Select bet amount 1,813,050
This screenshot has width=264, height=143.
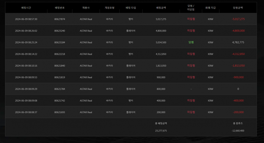161,66
